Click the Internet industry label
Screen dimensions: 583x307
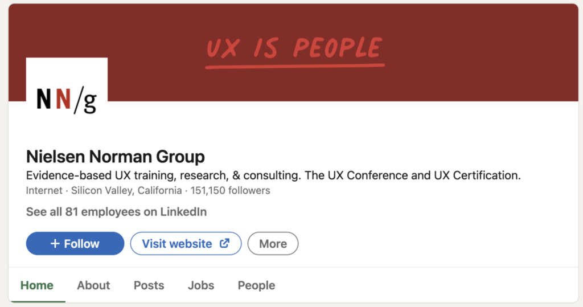[44, 190]
